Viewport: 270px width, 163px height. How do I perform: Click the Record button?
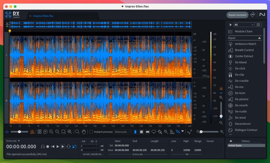click(x=48, y=147)
